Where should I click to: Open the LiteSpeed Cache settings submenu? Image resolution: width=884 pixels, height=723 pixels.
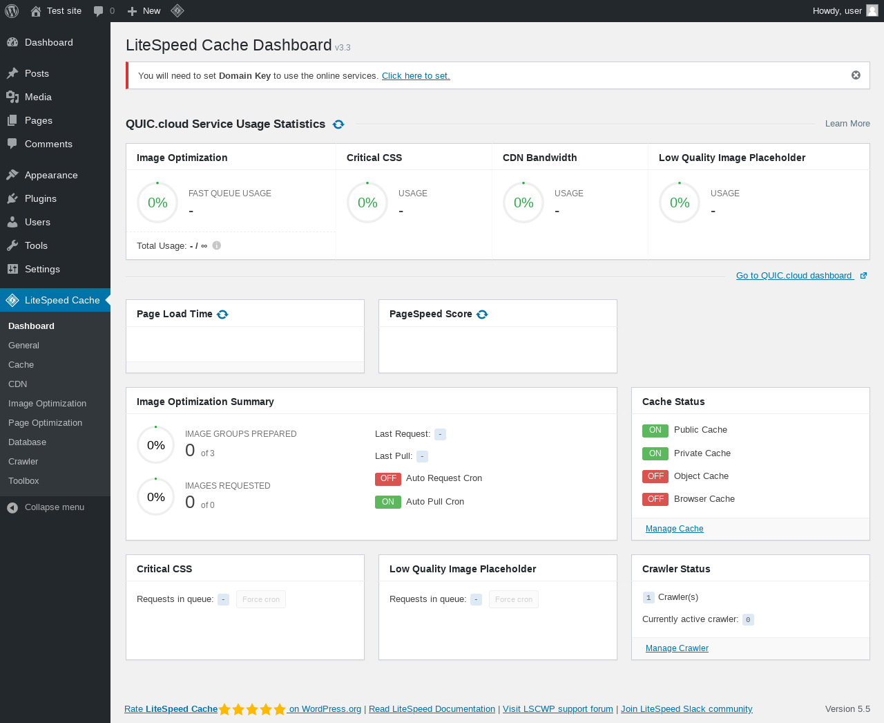pyautogui.click(x=55, y=365)
